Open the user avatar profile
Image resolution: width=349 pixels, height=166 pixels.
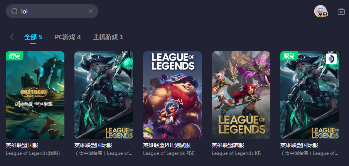point(320,11)
